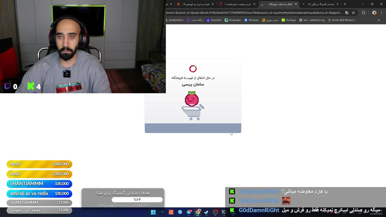Click the Torob logo on the redirect card
The image size is (386, 217).
[x=193, y=69]
